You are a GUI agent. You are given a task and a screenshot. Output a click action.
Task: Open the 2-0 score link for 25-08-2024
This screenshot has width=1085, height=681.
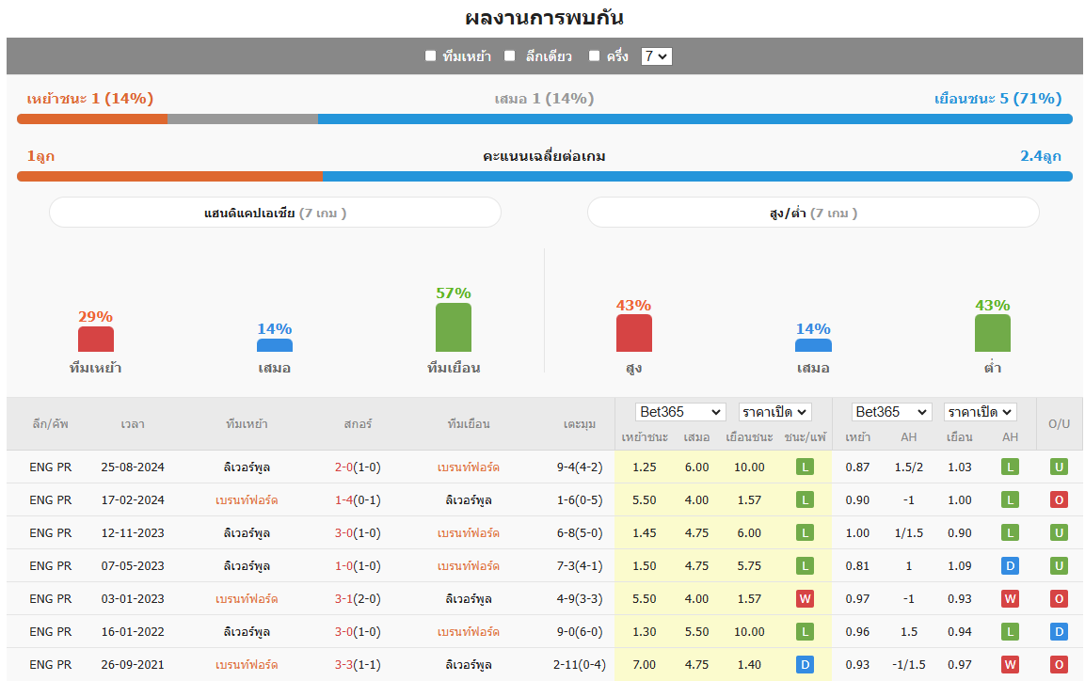(344, 467)
